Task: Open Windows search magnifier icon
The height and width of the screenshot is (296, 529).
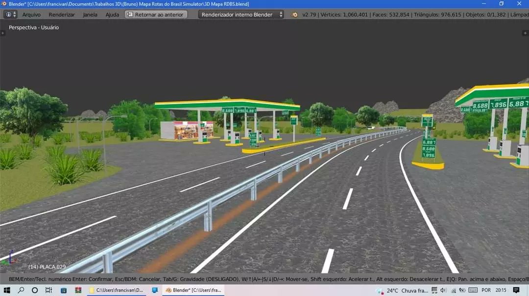Action: click(x=21, y=290)
